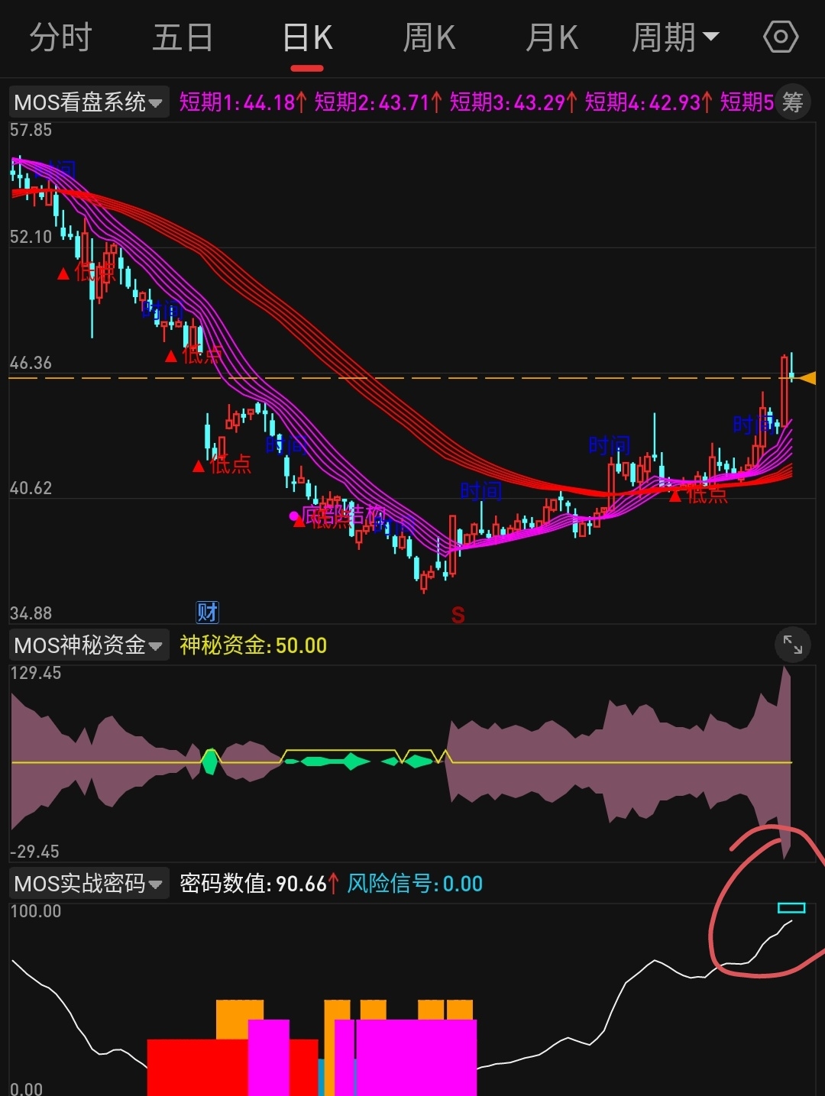The height and width of the screenshot is (1096, 825).
Task: Tap the 风险信号: 0.00 readout
Action: click(x=415, y=884)
